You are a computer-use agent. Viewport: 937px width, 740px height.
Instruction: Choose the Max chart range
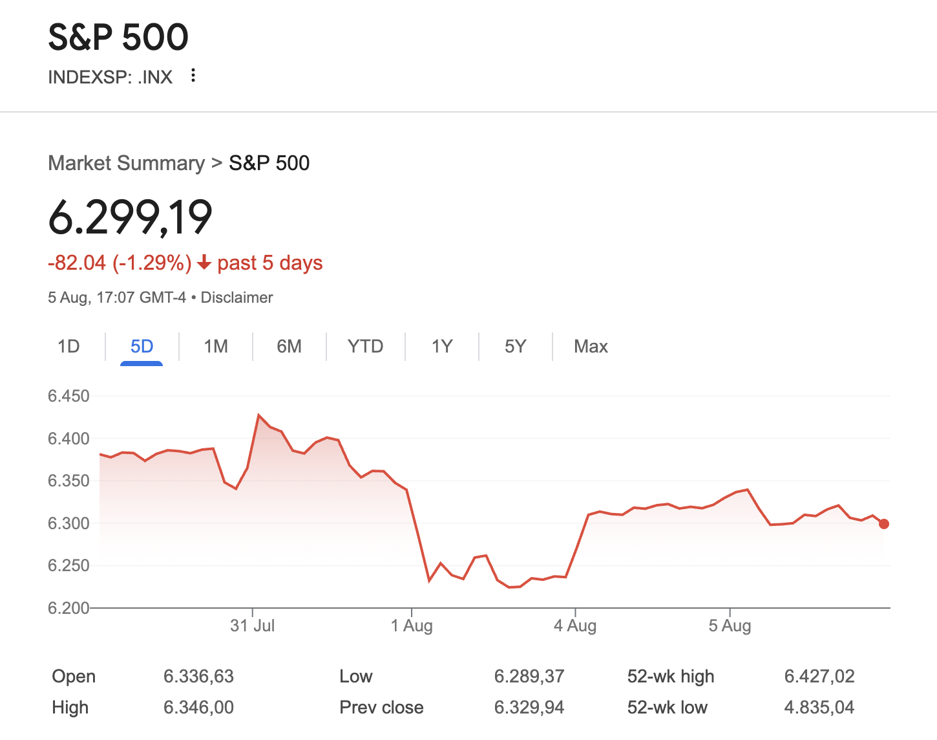591,347
